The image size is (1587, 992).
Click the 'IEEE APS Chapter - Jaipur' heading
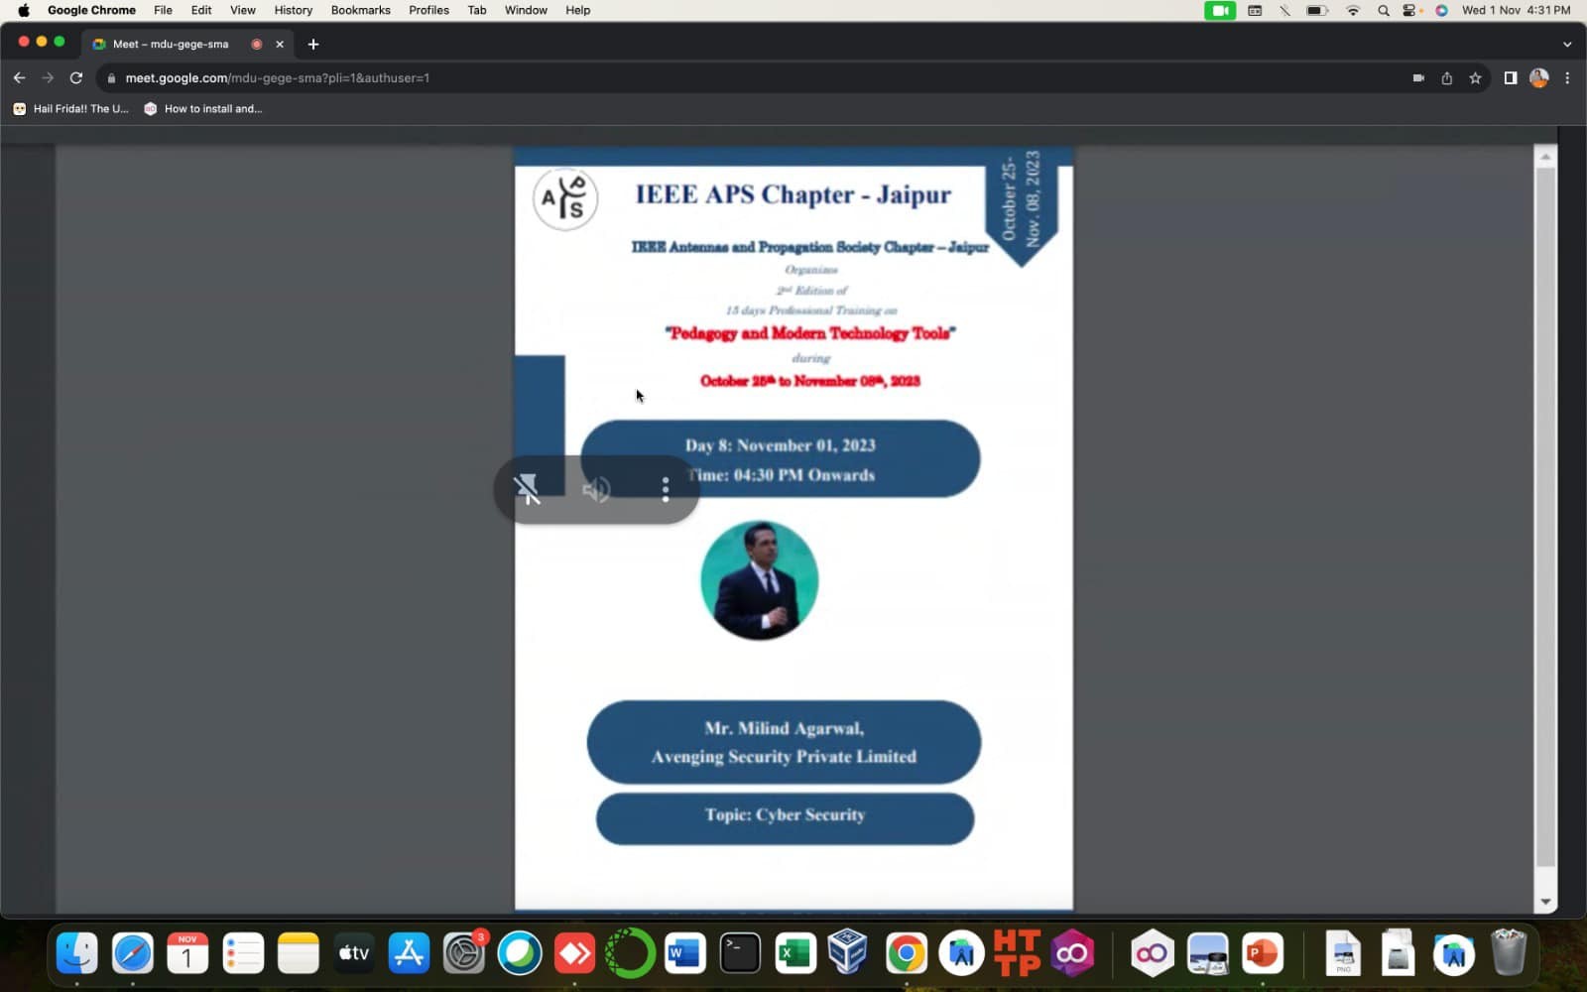click(793, 194)
